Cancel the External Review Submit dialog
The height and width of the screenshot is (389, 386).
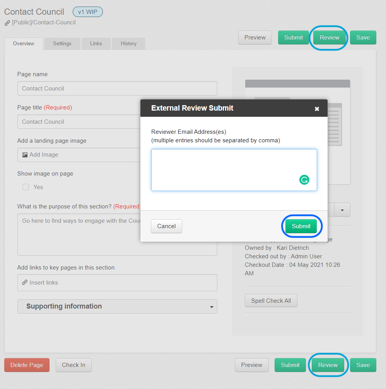coord(166,226)
